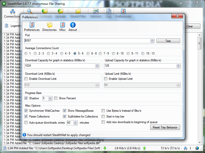Click the 72 b/s upload rate text
This screenshot has height=153, width=205.
click(170, 148)
